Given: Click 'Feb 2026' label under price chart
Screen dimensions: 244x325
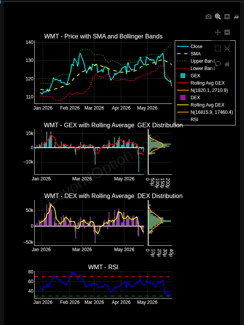Looking at the screenshot, I should (70, 108).
